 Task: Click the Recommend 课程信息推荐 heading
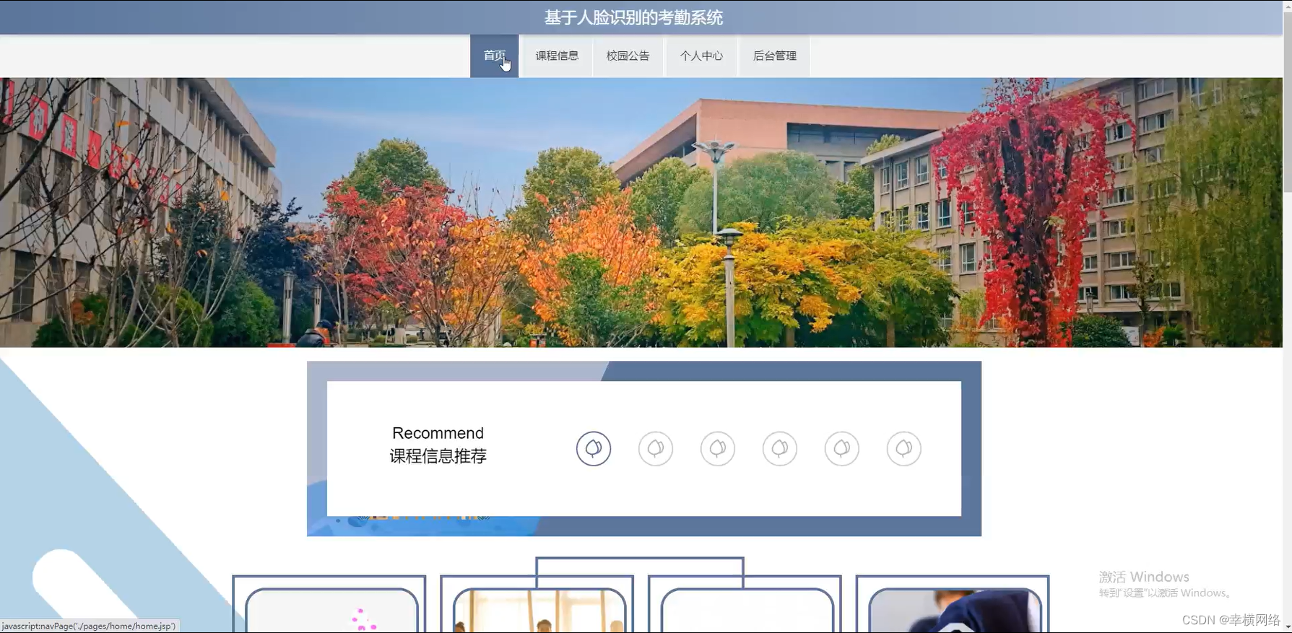click(x=438, y=445)
